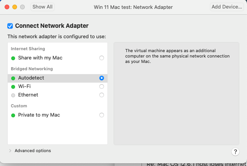Click the Ethernet list entry label

[28, 95]
